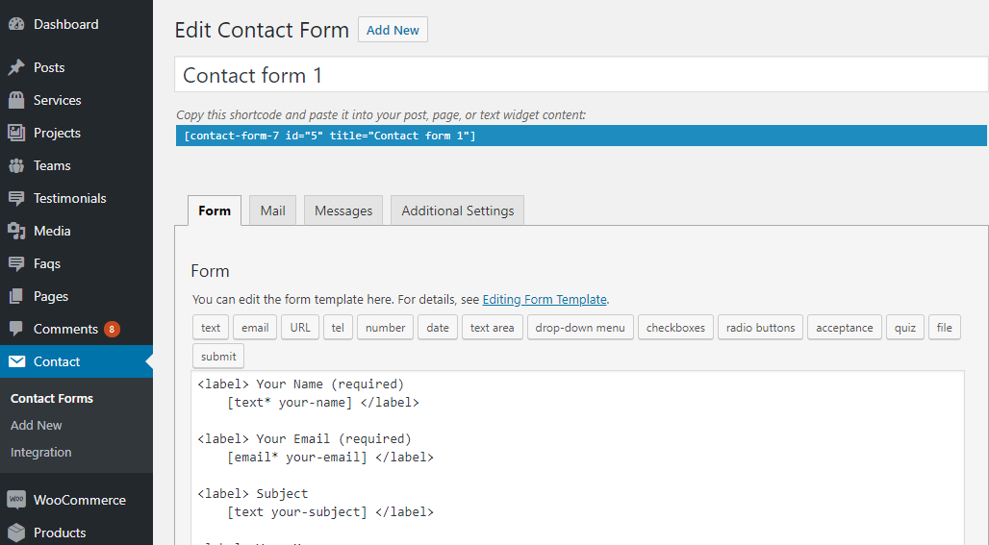Open Services via its sidebar icon
The width and height of the screenshot is (989, 545).
16,100
